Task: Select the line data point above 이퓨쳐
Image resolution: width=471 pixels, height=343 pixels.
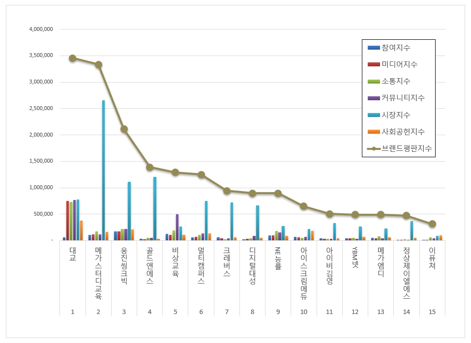Action: click(x=432, y=224)
